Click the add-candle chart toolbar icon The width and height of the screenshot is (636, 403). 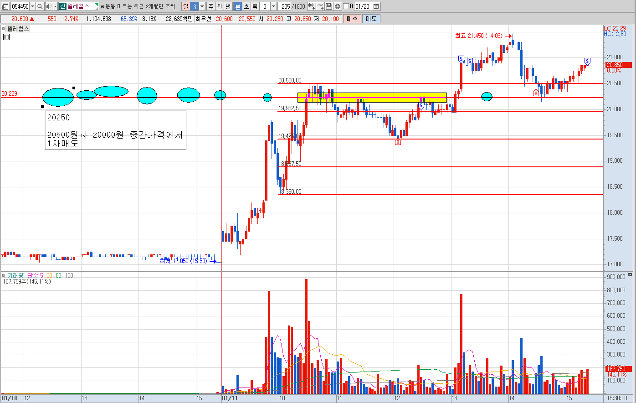pos(312,6)
